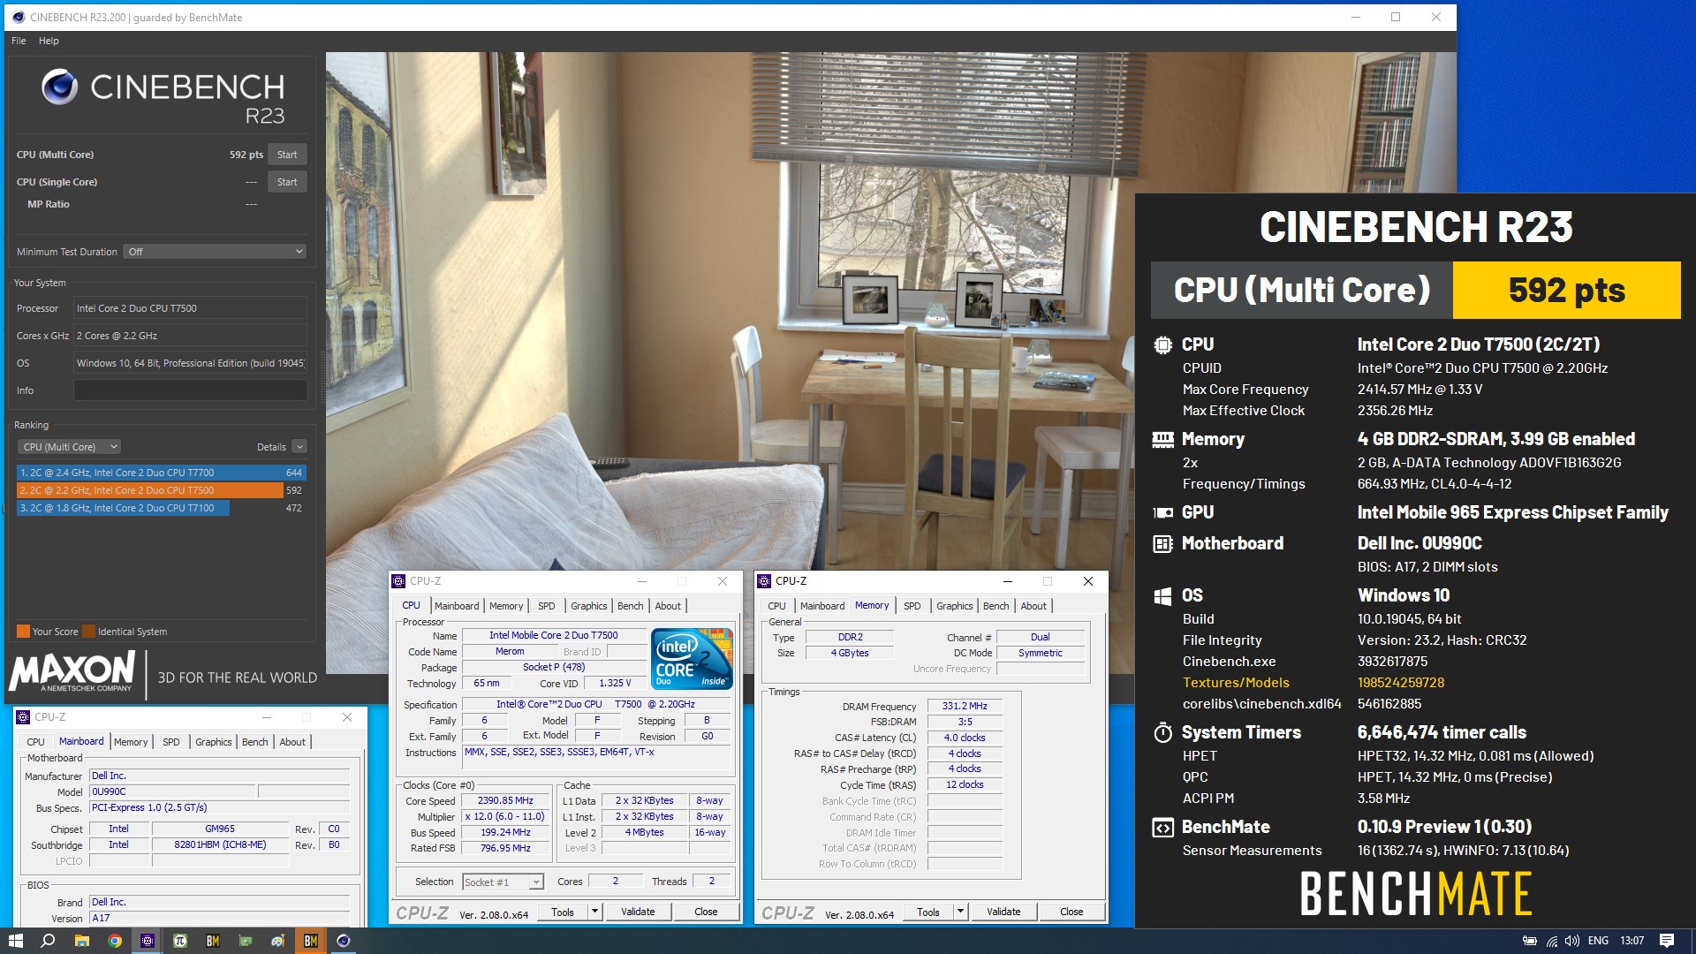Viewport: 1696px width, 954px height.
Task: Click Info input field in Your System
Action: 190,390
